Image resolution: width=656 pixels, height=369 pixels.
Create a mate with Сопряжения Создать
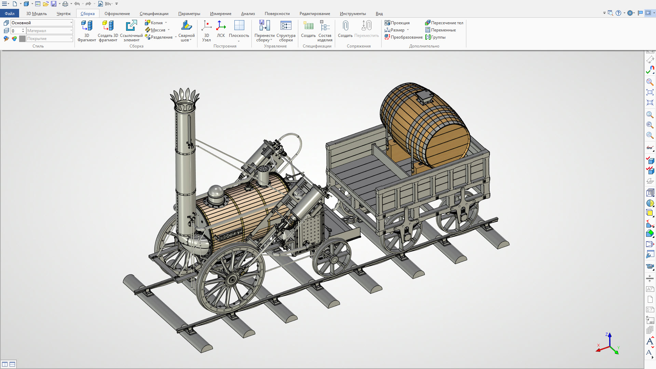tap(345, 29)
